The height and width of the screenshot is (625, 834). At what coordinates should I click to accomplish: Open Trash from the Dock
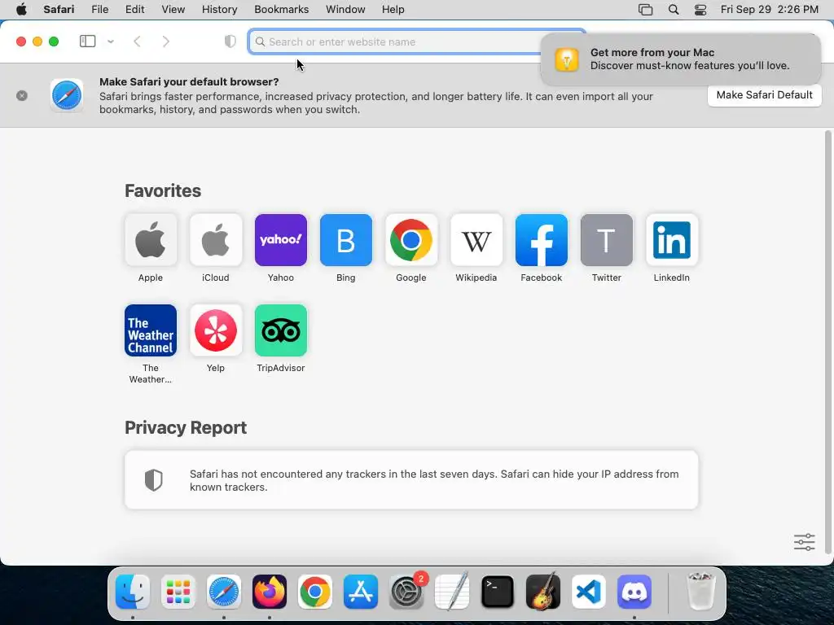click(701, 592)
